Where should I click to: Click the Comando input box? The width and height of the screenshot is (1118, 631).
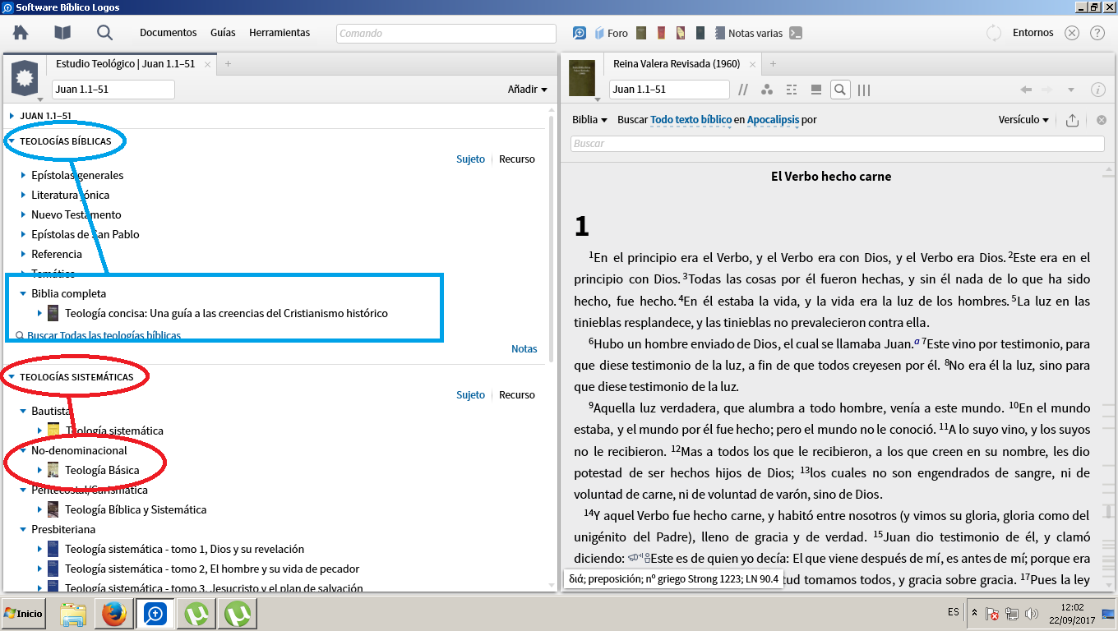446,34
